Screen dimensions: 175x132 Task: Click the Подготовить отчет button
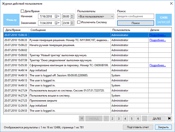click(138, 127)
